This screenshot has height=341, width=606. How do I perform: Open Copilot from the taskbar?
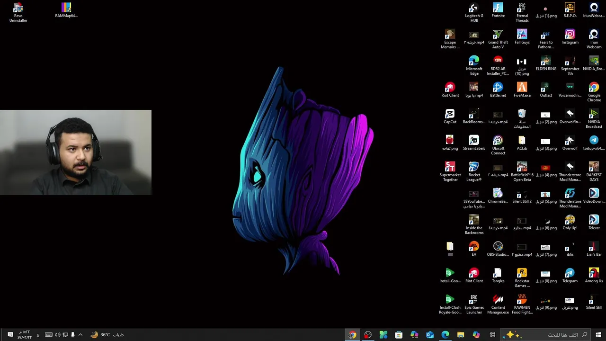pos(476,335)
